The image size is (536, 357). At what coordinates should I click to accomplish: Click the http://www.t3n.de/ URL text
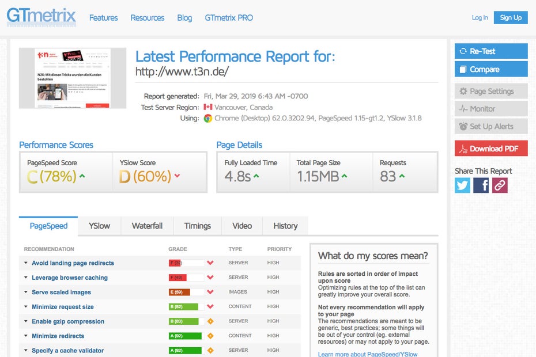[x=182, y=72]
